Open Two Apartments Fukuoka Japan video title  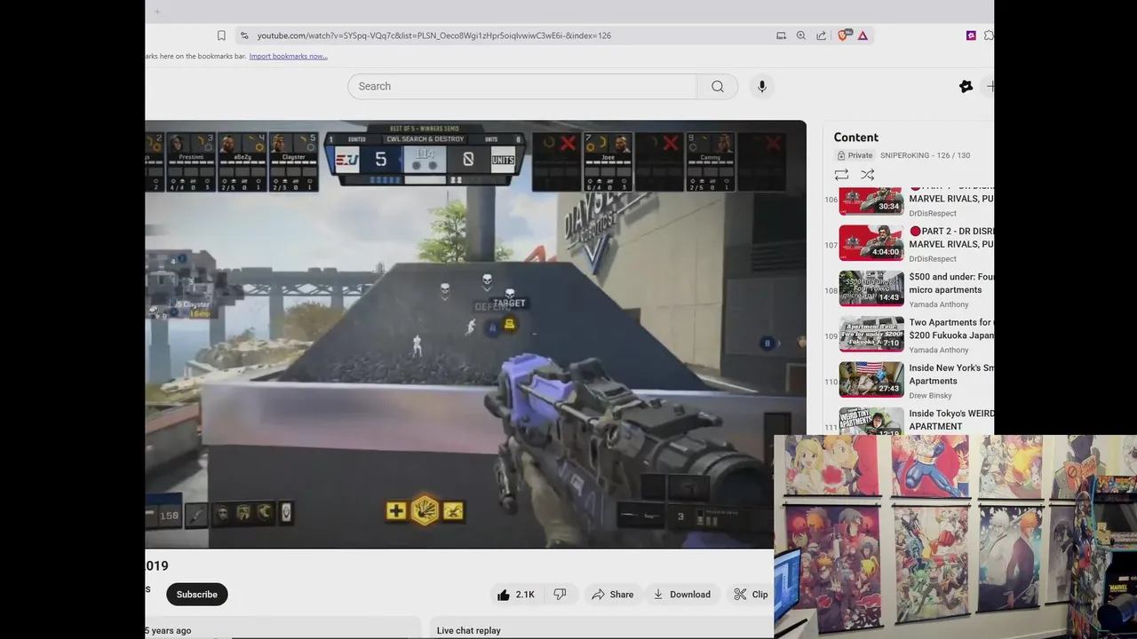pyautogui.click(x=951, y=329)
